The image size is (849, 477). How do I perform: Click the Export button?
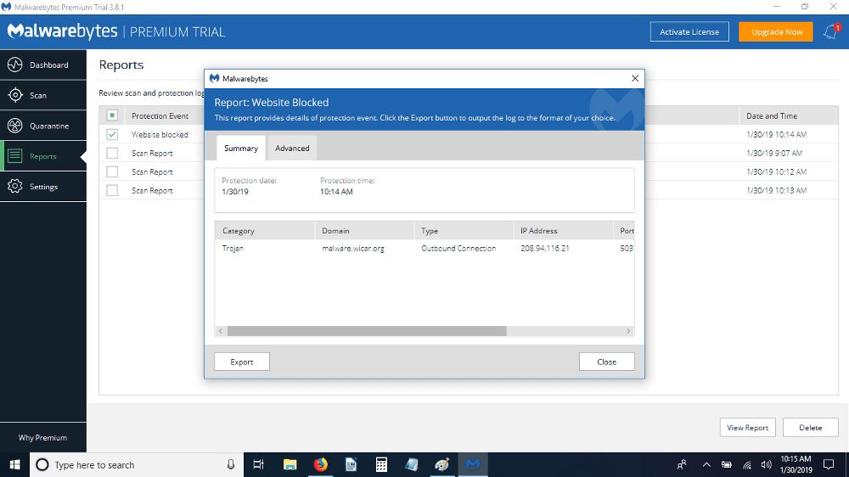pyautogui.click(x=241, y=362)
